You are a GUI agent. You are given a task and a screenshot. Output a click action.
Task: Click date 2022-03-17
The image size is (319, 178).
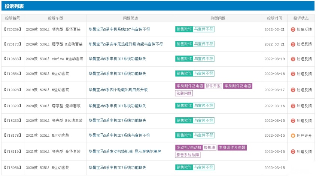click(274, 90)
